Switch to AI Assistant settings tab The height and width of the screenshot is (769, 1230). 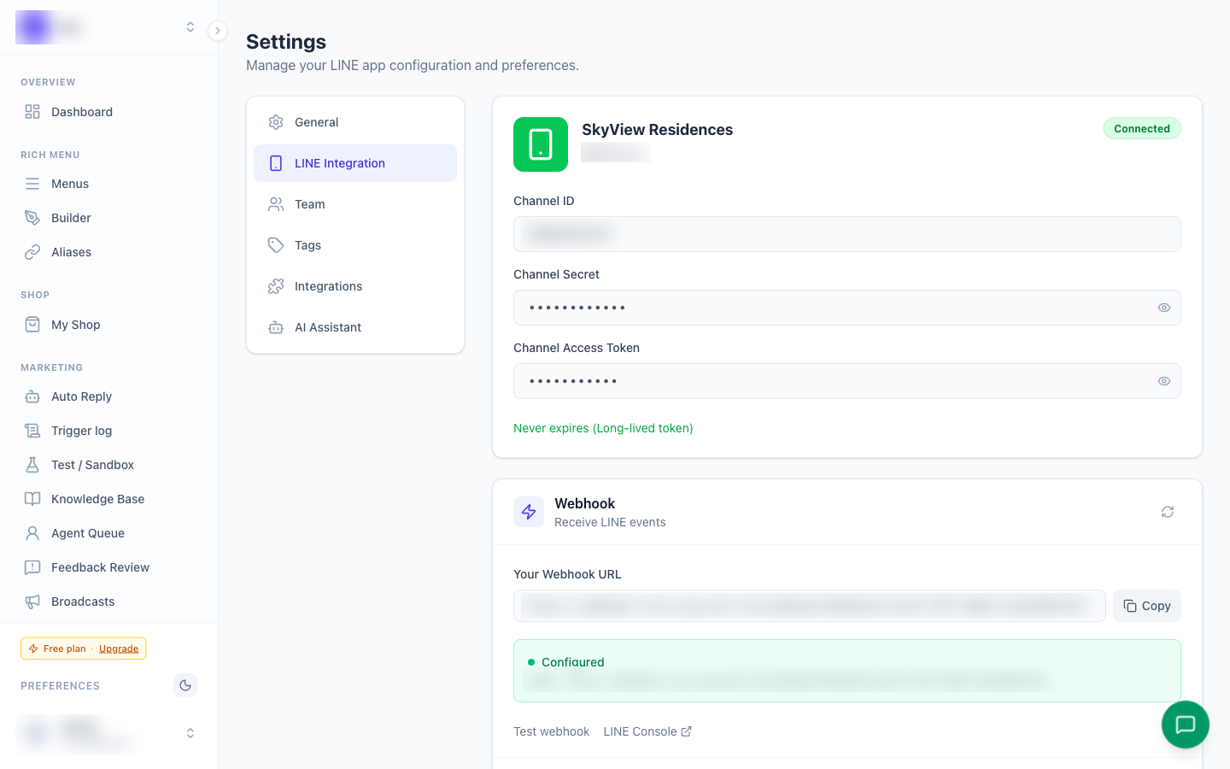point(355,327)
